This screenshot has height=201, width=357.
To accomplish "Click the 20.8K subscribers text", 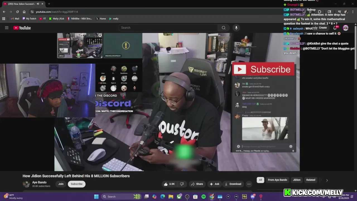I will tap(41, 186).
